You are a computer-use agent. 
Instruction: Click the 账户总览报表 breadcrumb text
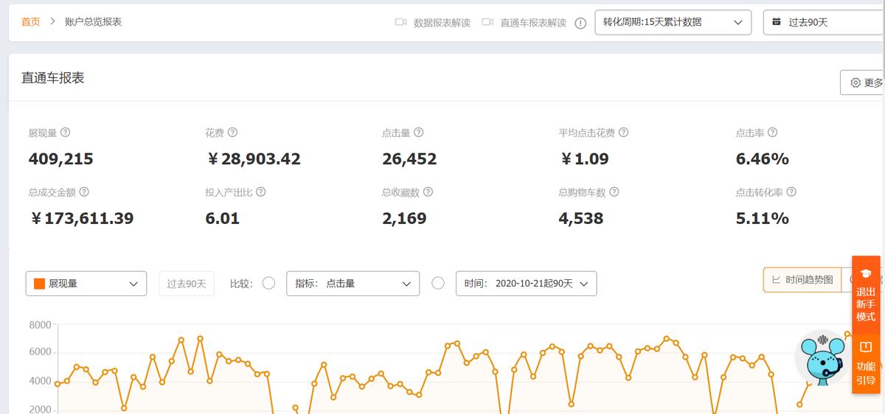[x=93, y=22]
